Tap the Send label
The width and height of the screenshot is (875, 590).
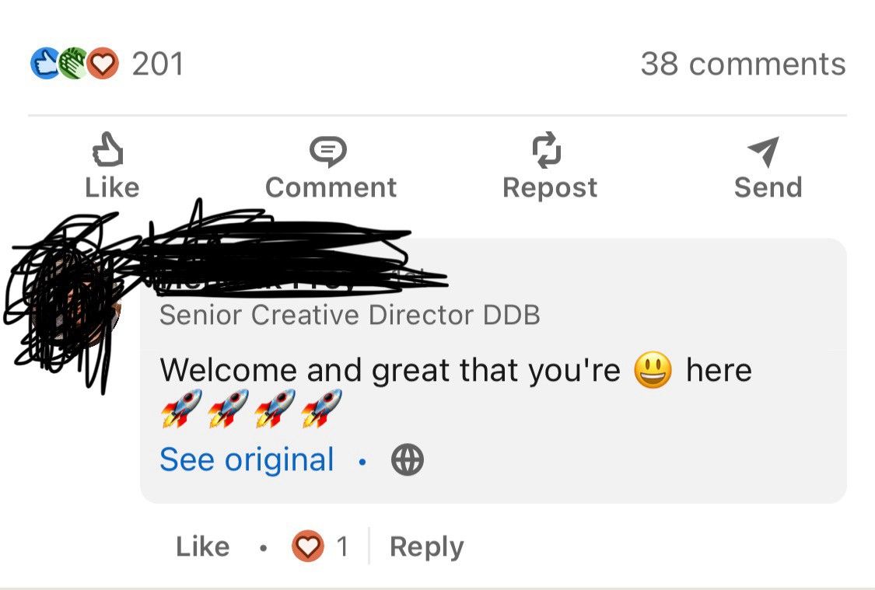click(768, 187)
